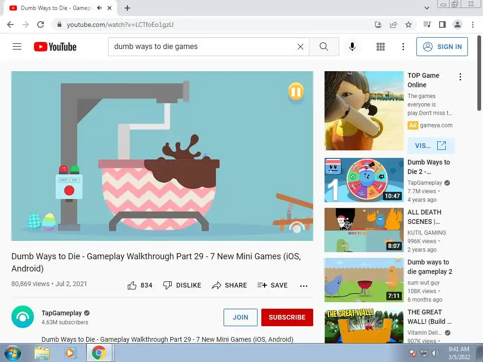The height and width of the screenshot is (362, 483).
Task: Open the dumb ways to die gameplay 2 title
Action: (430, 267)
